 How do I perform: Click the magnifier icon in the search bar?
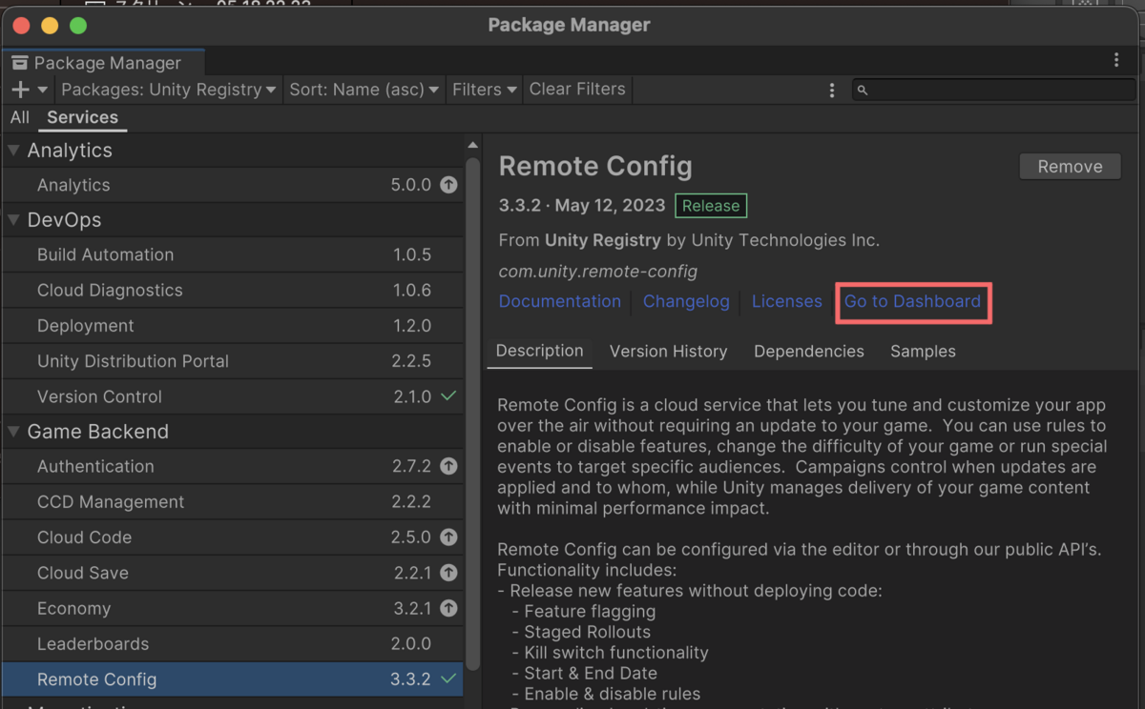[864, 90]
